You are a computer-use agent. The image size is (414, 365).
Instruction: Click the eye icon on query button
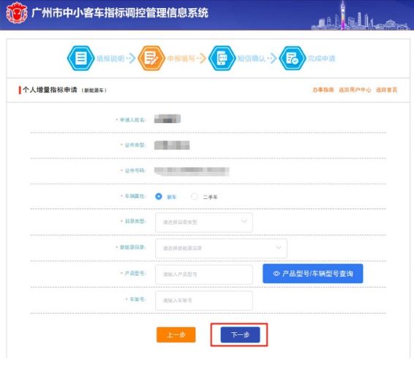pos(276,274)
